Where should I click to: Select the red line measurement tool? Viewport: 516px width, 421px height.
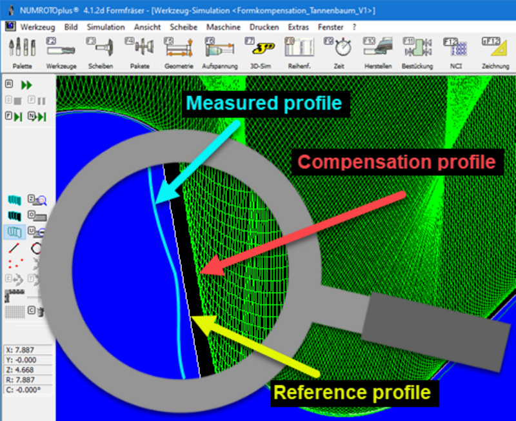point(14,248)
